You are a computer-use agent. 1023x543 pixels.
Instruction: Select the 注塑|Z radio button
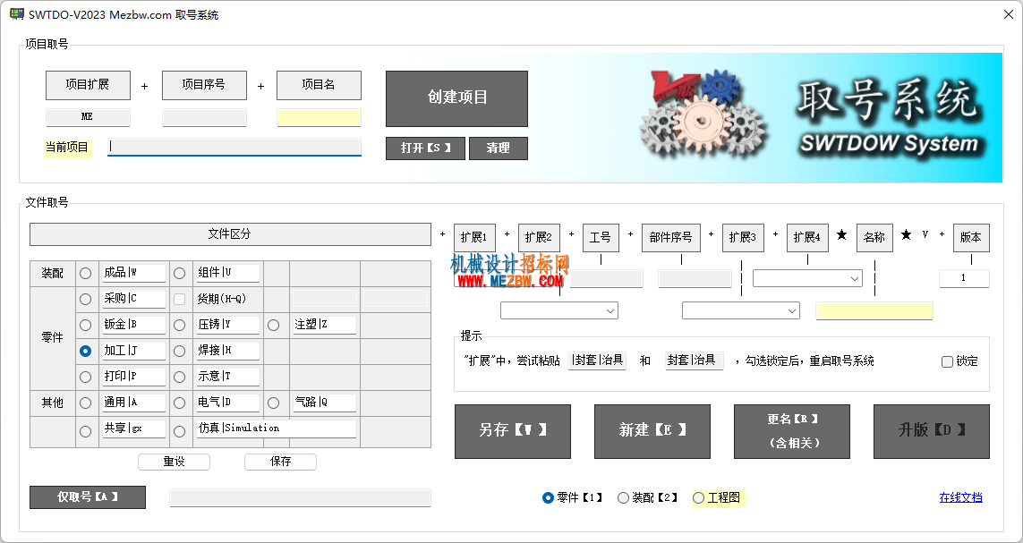[x=273, y=325]
